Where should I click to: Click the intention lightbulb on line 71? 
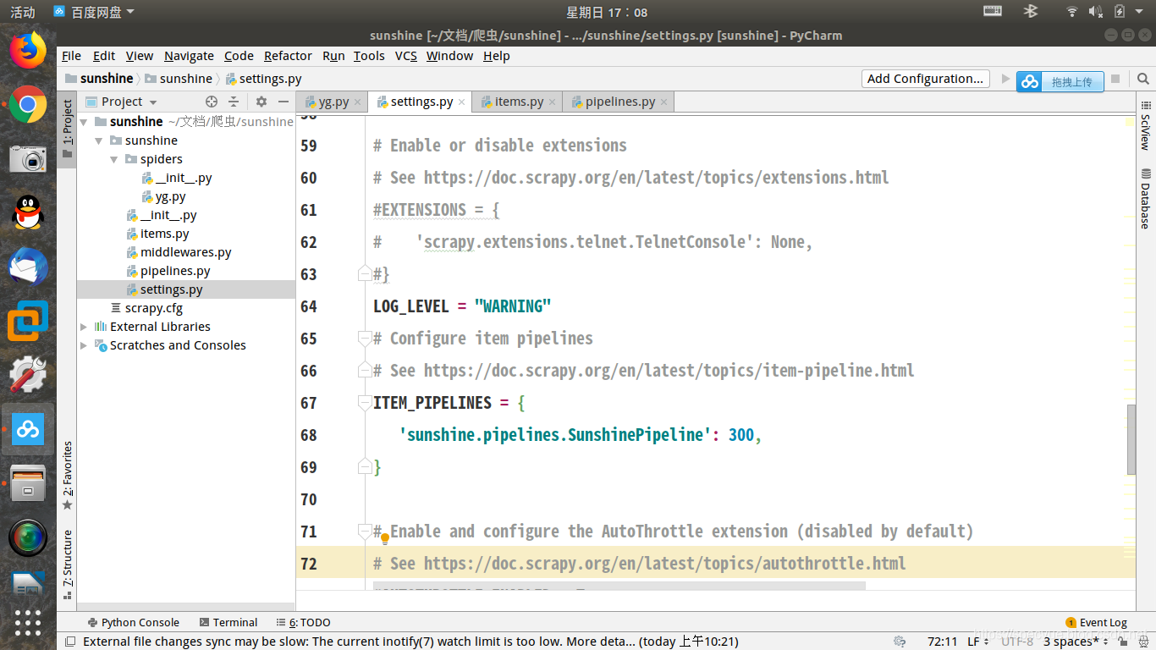tap(384, 538)
